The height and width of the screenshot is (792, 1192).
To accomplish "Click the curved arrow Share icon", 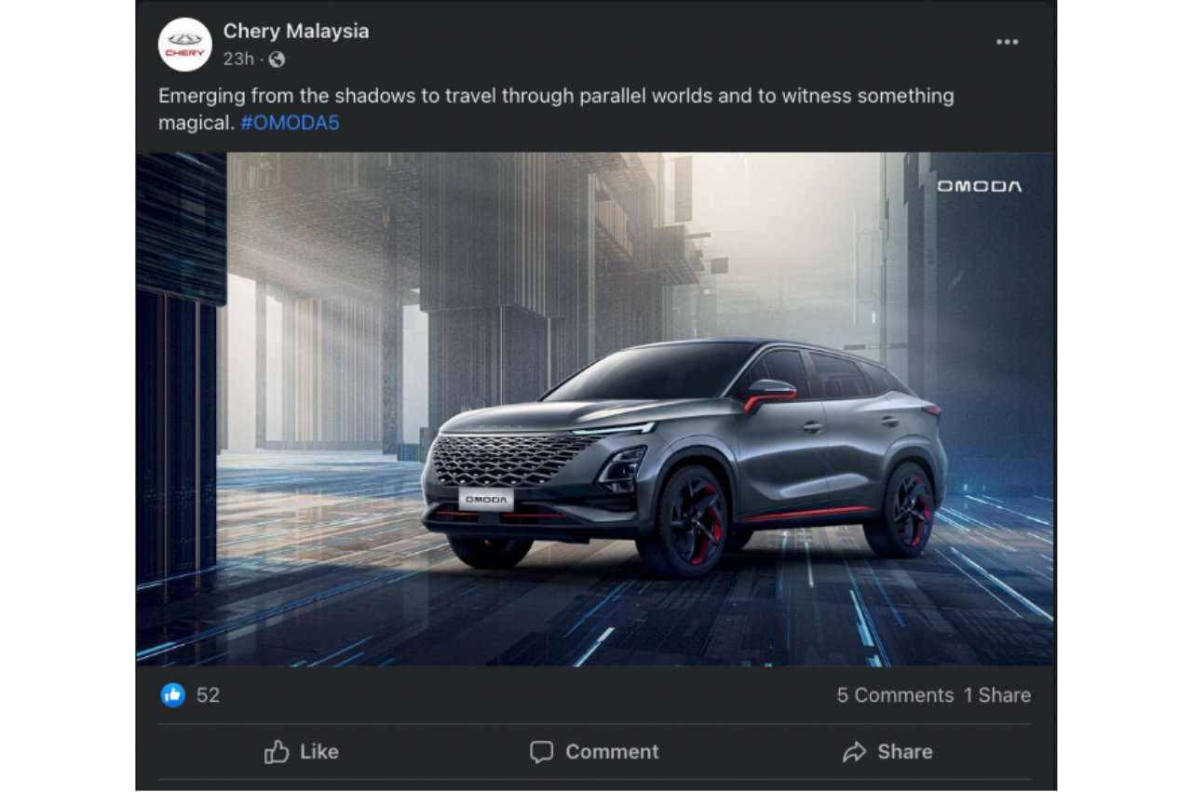I will [x=854, y=752].
